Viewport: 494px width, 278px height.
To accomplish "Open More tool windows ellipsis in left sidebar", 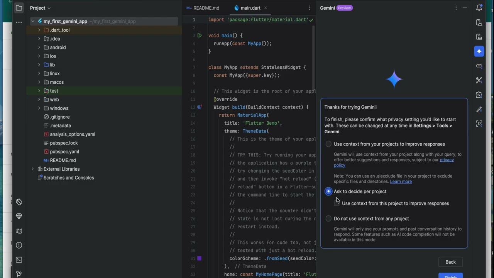I will coord(19,22).
